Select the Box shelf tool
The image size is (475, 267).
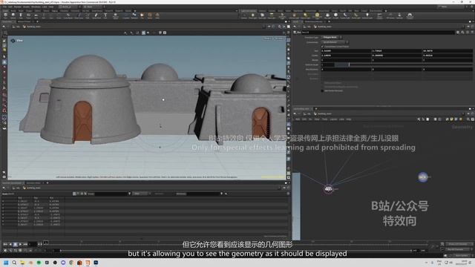tap(5, 16)
